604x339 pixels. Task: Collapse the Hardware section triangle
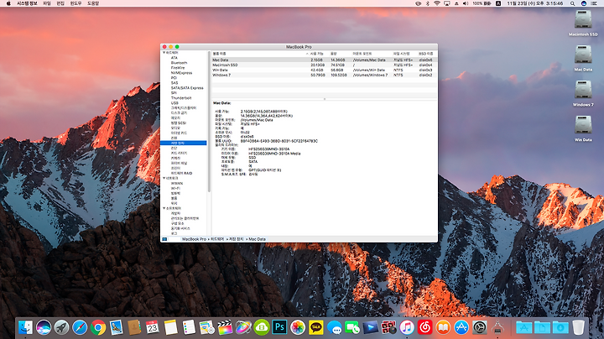[164, 53]
